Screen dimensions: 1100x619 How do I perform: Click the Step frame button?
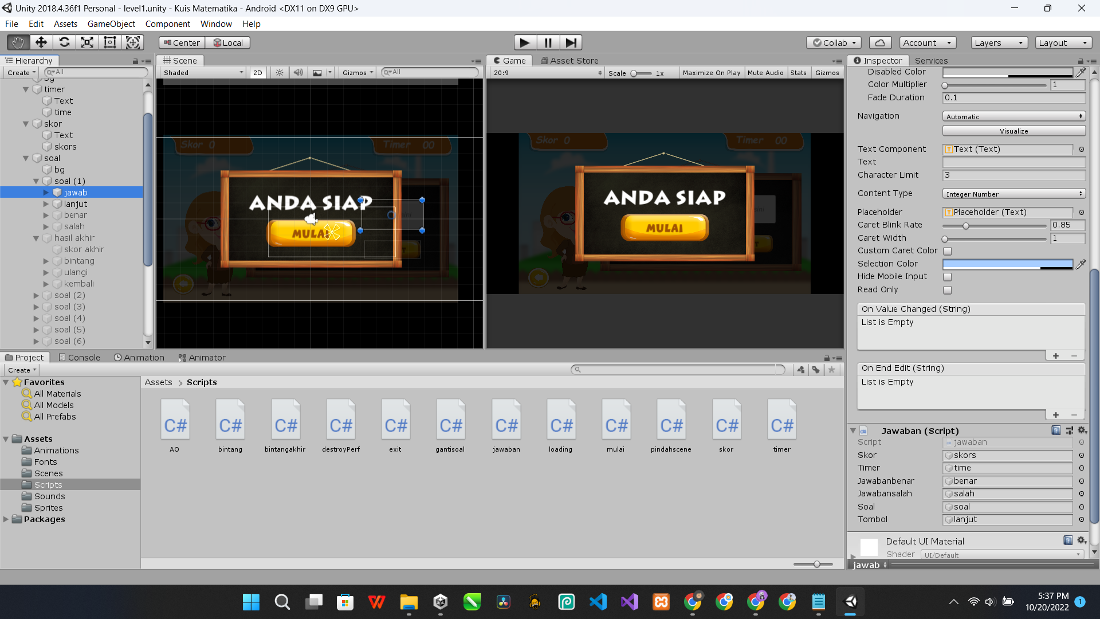click(571, 42)
